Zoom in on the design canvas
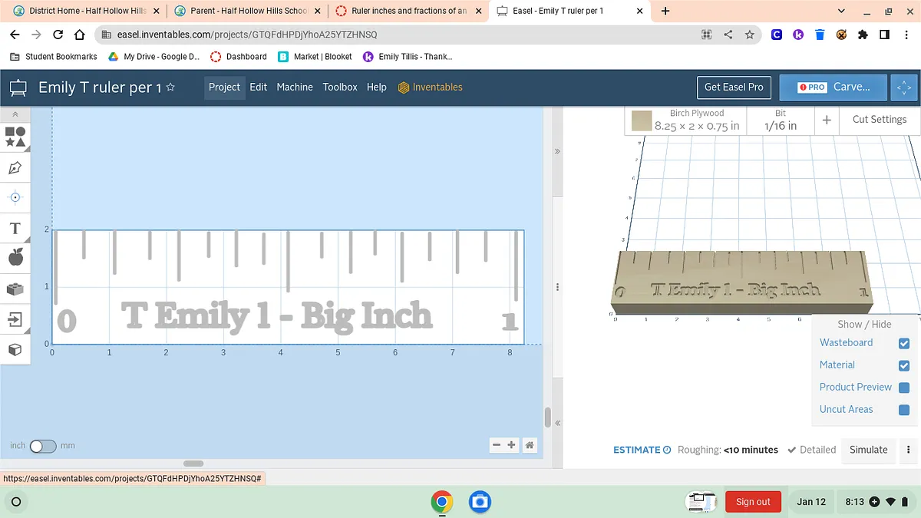Screen dimensions: 921x518 coord(511,445)
